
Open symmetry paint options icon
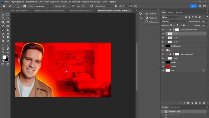click(x=135, y=6)
